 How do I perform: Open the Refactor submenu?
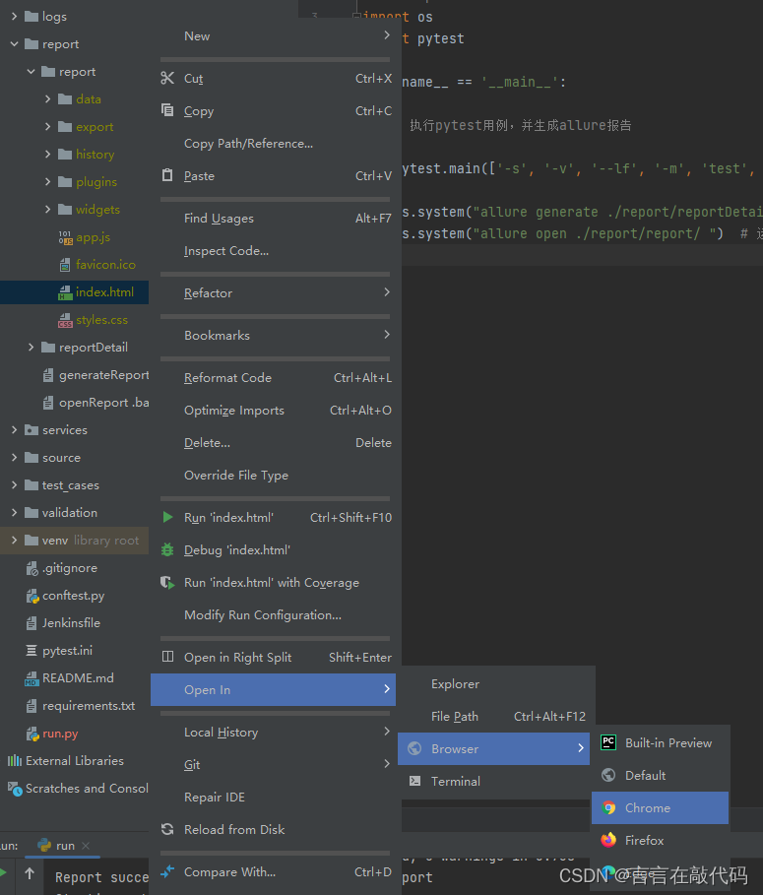[274, 292]
